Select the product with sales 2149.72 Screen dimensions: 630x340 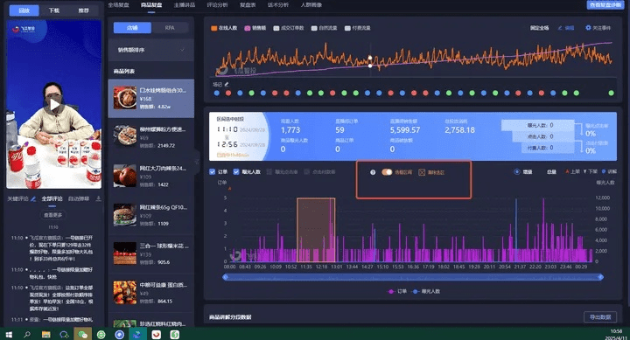tap(151, 137)
